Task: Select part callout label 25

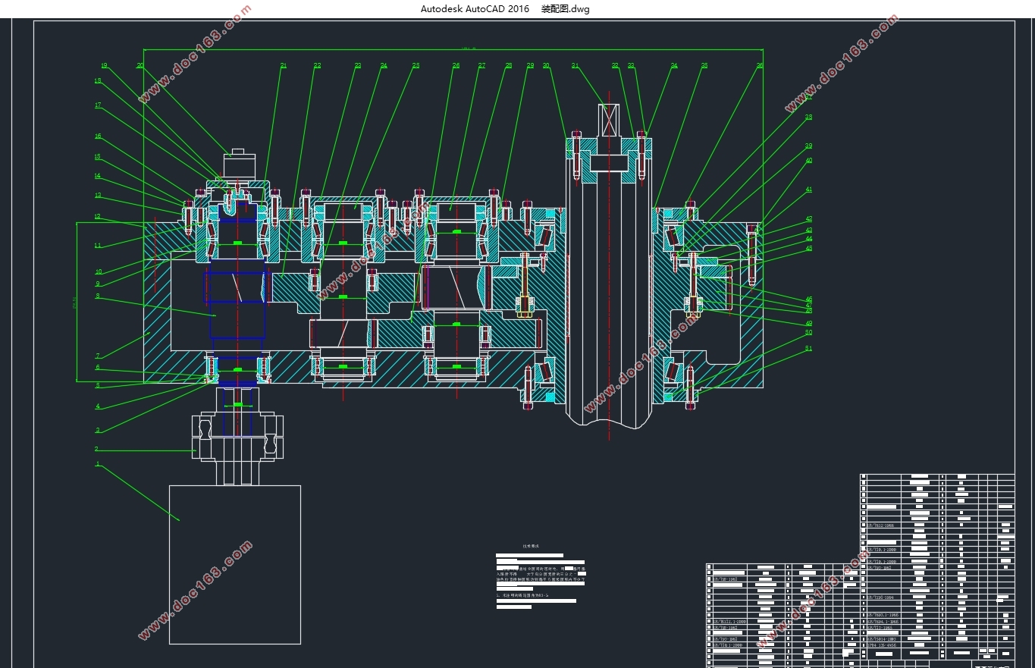Action: (416, 66)
